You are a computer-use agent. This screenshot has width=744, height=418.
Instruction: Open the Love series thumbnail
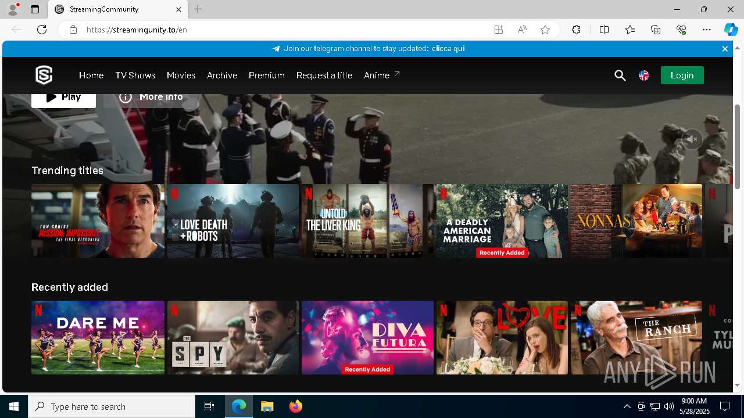point(502,337)
